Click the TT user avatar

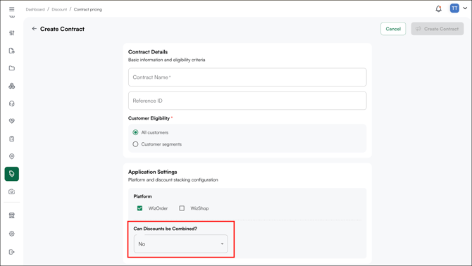click(454, 8)
